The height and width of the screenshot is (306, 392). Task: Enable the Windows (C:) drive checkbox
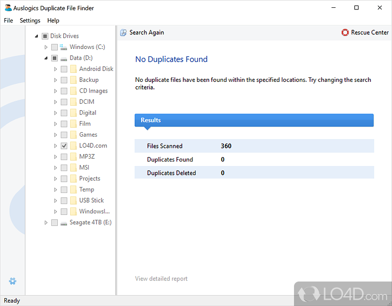[x=54, y=47]
